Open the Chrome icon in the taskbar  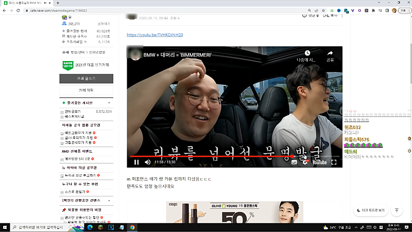(x=132, y=227)
